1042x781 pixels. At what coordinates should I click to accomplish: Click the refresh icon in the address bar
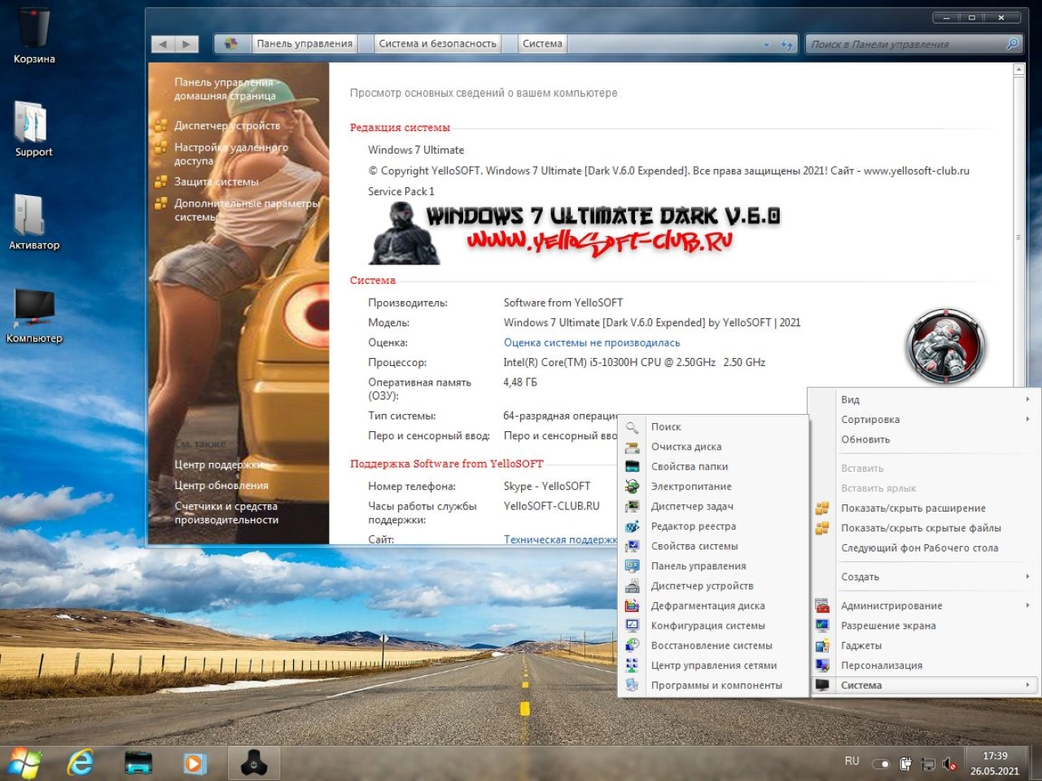point(786,45)
